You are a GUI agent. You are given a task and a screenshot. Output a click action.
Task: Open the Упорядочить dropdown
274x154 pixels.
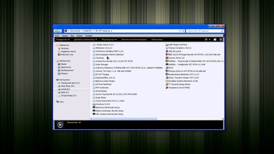click(63, 40)
